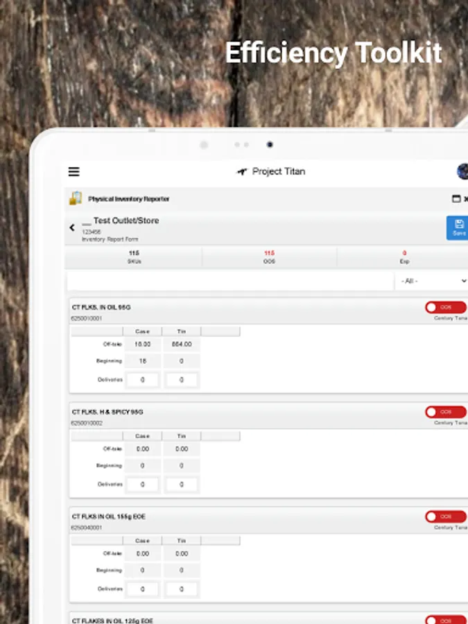Open the user avatar profile
This screenshot has height=624, width=468.
pos(463,171)
